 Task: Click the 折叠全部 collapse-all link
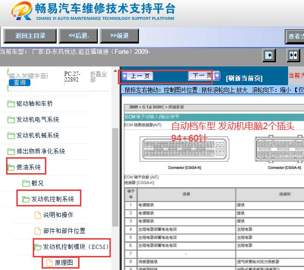point(98,77)
